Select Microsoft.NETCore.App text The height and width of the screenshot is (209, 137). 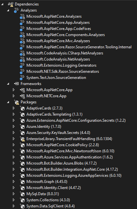[46, 96]
